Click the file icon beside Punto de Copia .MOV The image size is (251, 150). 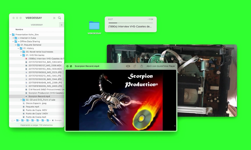pos(24,110)
